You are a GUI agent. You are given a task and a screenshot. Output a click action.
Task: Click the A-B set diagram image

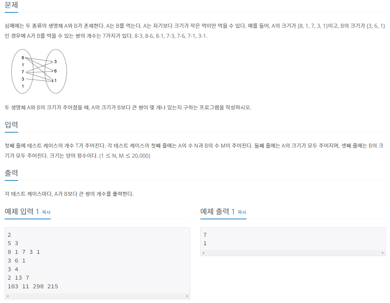39,71
